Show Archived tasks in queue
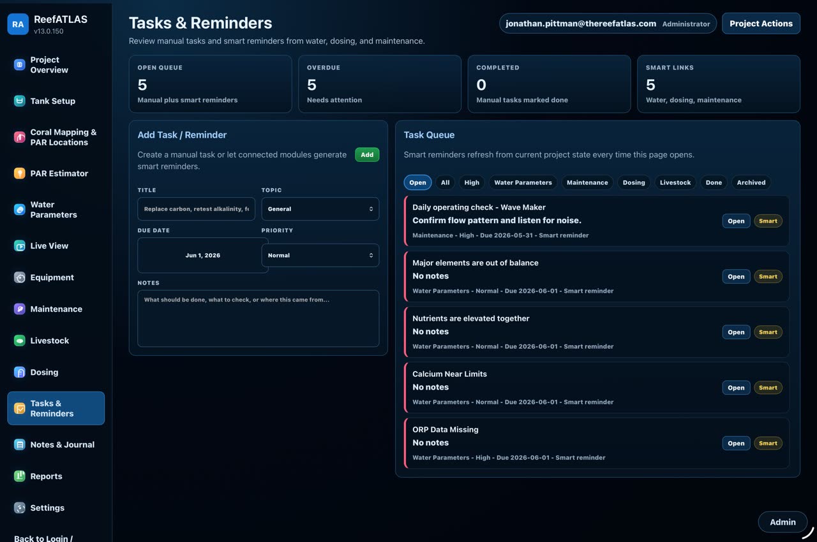817x542 pixels. point(751,182)
